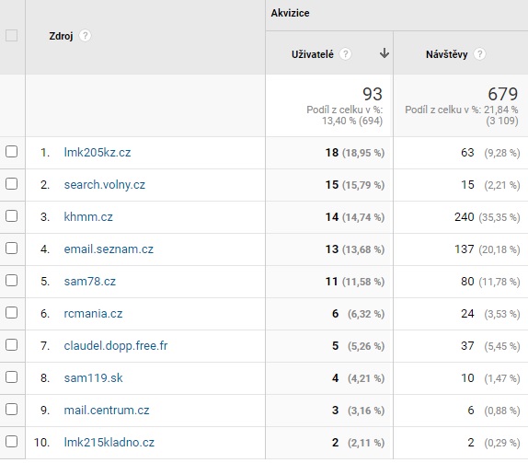The image size is (528, 463).
Task: Select the email.seznam.cz row checkbox
Action: point(11,249)
